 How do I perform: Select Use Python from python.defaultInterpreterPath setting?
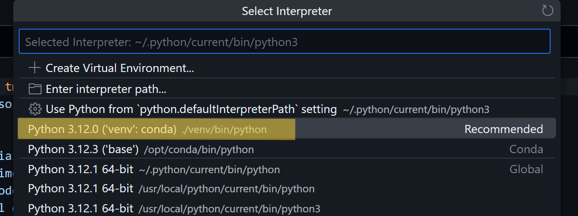191,109
